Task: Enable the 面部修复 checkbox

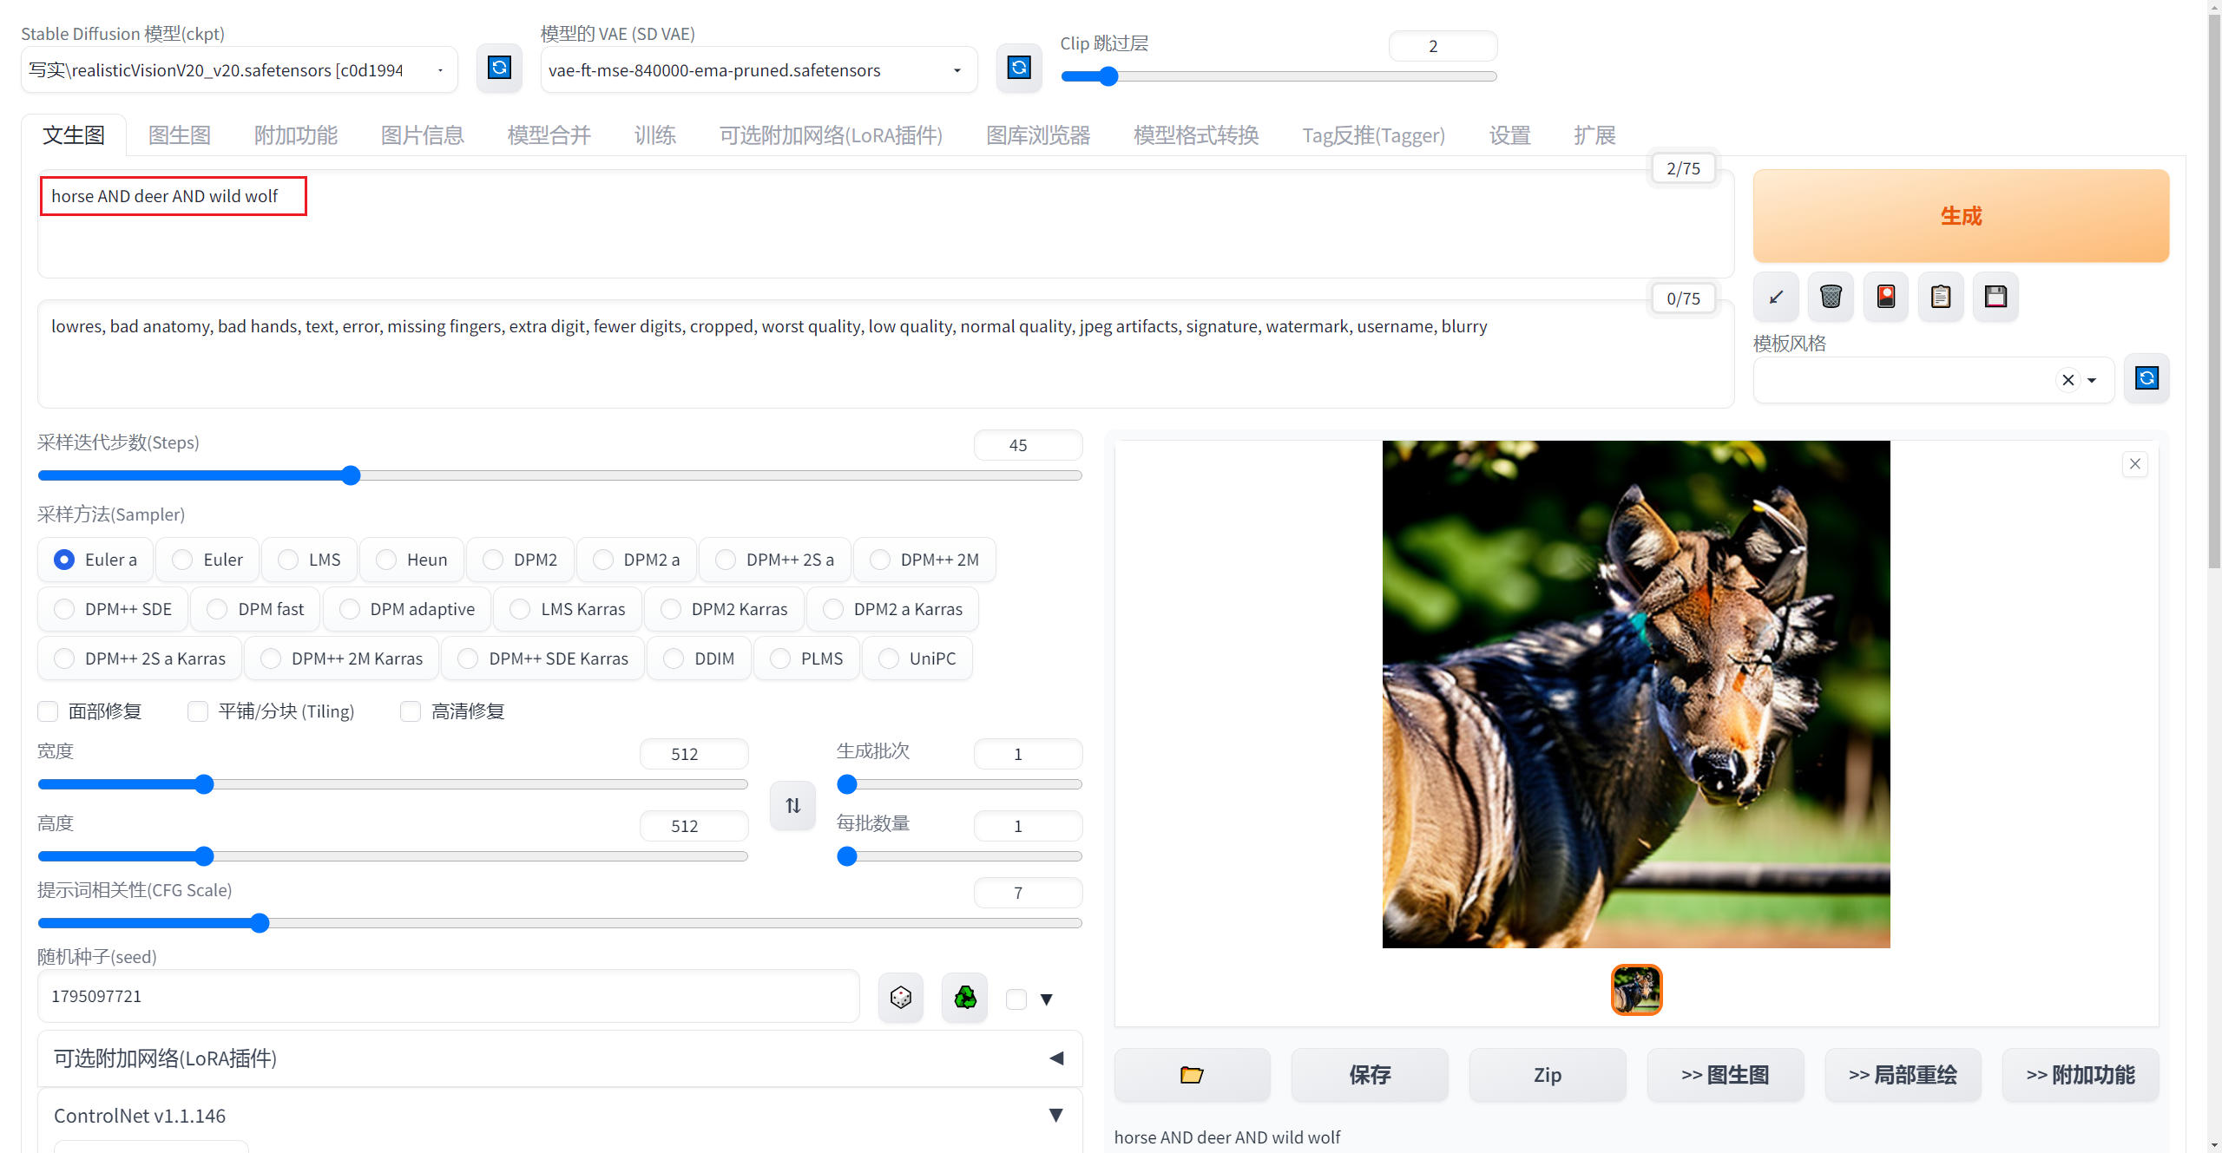Action: pos(49,711)
